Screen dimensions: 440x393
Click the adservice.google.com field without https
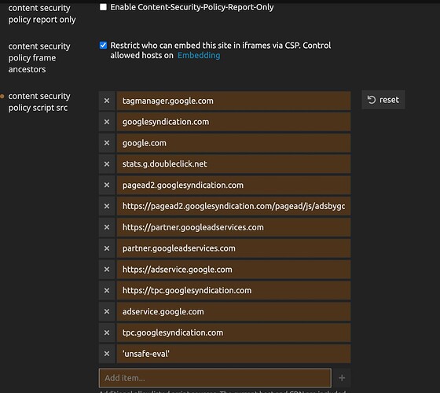click(x=234, y=311)
